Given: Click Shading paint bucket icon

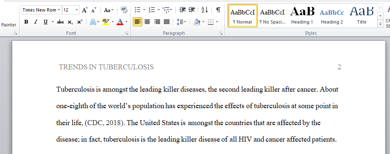Looking at the screenshot, I should click(x=197, y=22).
